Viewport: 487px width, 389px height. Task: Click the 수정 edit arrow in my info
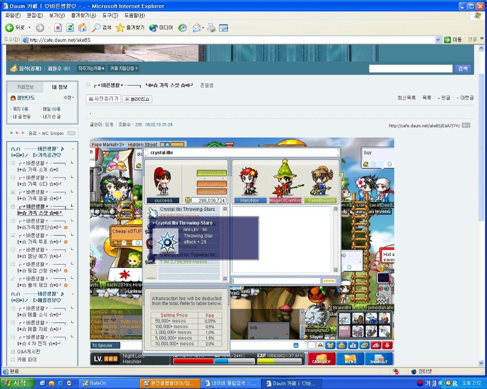coord(68,97)
